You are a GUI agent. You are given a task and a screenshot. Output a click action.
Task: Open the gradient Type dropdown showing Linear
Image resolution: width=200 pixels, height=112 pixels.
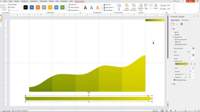pos(191,52)
